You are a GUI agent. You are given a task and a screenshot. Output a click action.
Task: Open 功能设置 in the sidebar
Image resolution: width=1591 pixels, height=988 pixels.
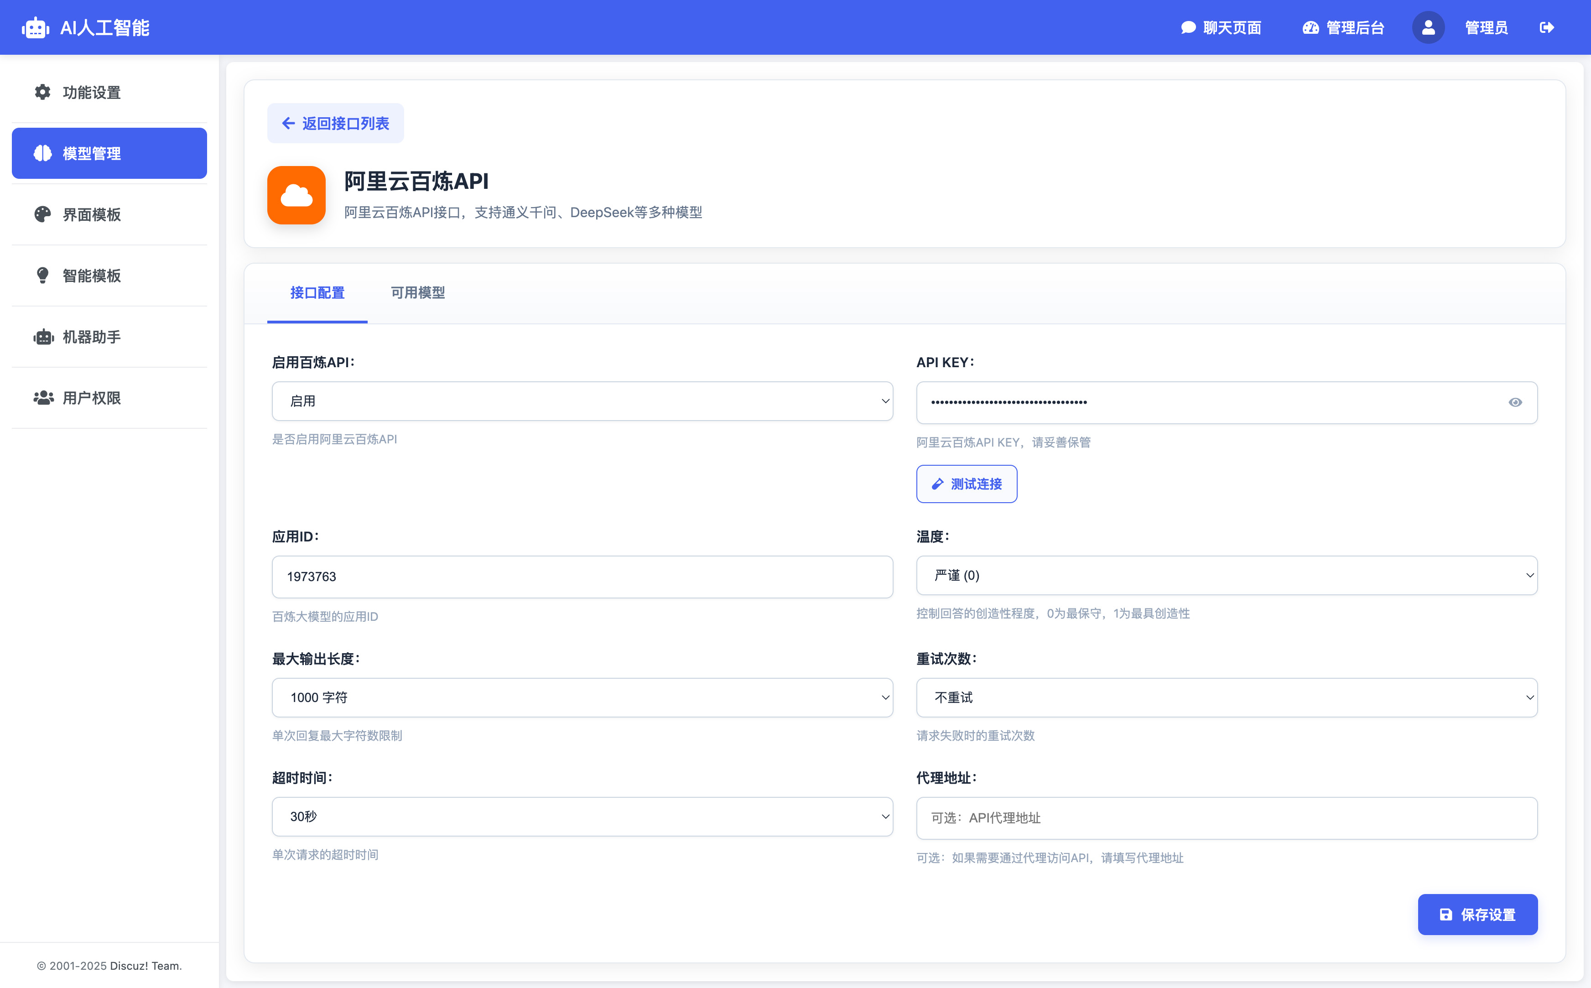tap(109, 92)
